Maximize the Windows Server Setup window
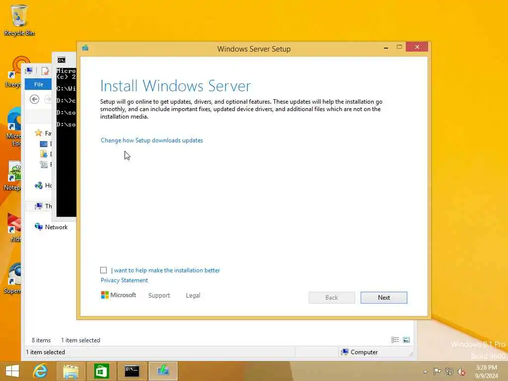 click(x=399, y=47)
